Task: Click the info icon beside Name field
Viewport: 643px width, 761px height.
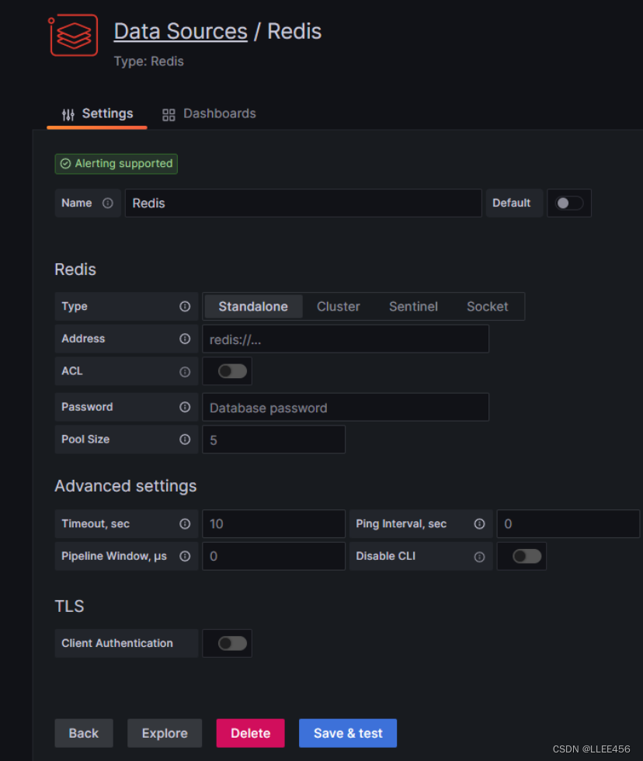Action: pyautogui.click(x=107, y=203)
